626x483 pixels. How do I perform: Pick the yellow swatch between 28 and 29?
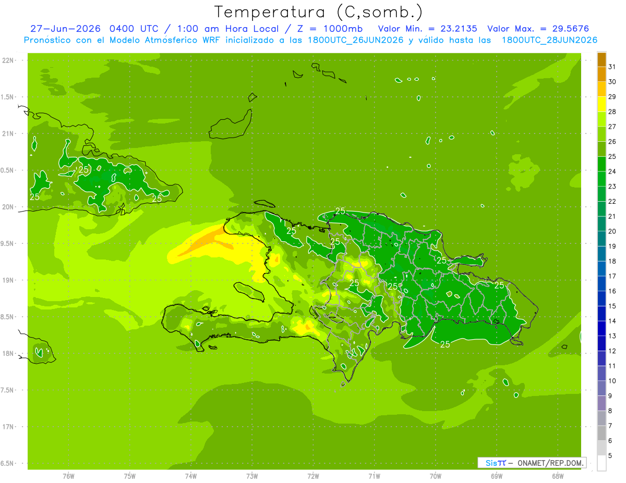tap(601, 104)
